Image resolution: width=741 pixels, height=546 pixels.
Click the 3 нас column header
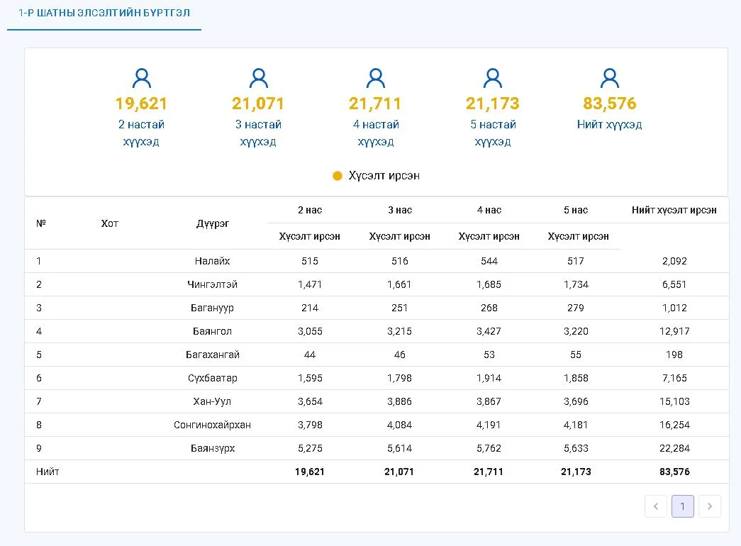400,210
